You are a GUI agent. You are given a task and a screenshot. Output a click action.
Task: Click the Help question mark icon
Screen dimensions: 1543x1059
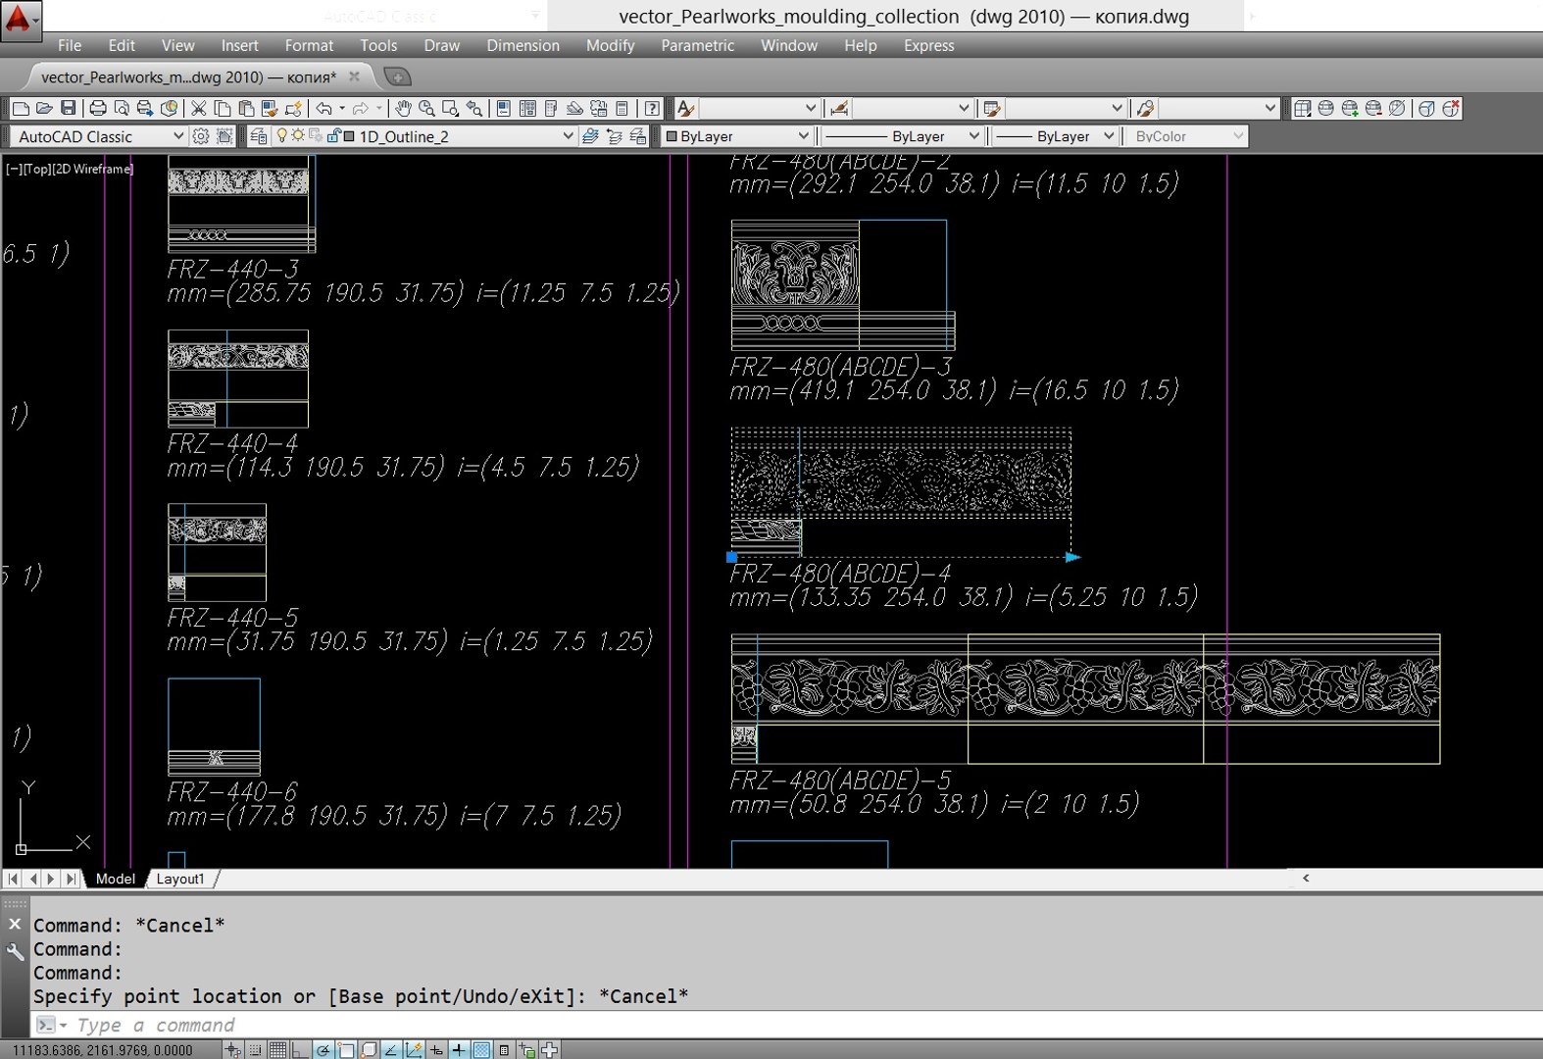coord(652,108)
